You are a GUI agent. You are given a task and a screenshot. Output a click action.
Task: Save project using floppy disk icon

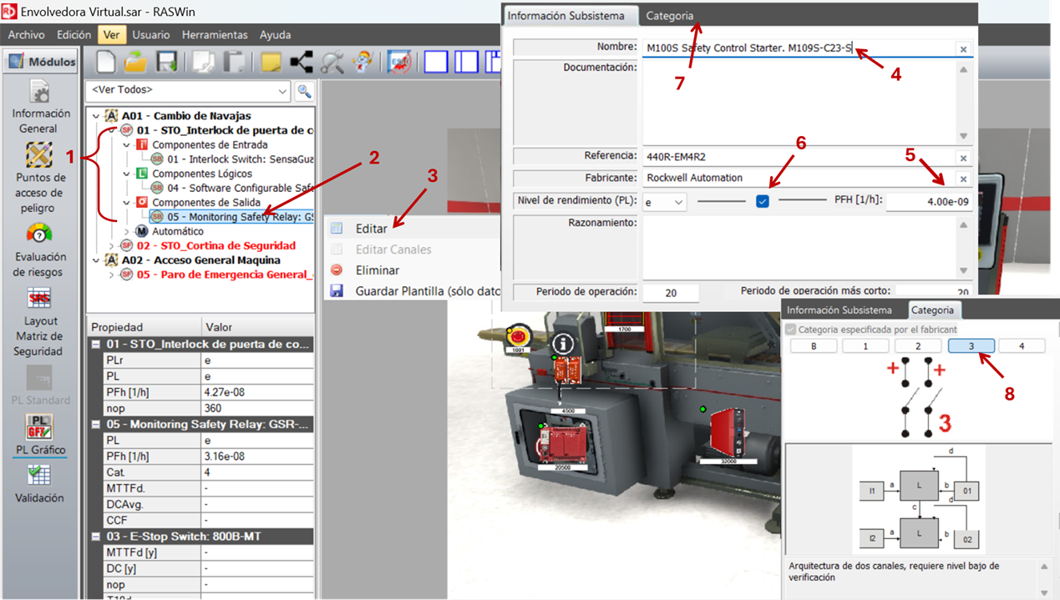tap(167, 62)
